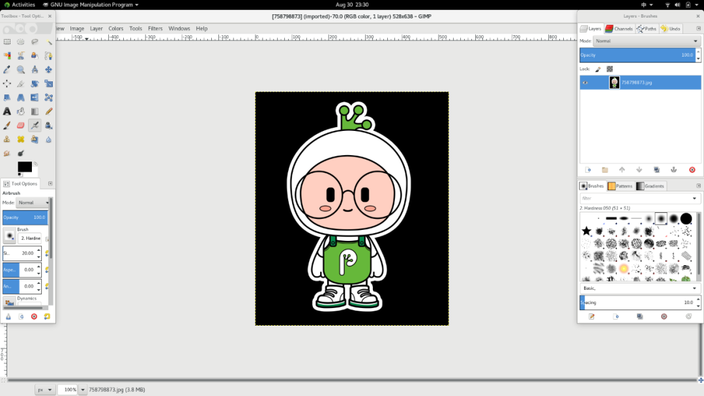Toggle link for brush aspect ratio setting

47,270
